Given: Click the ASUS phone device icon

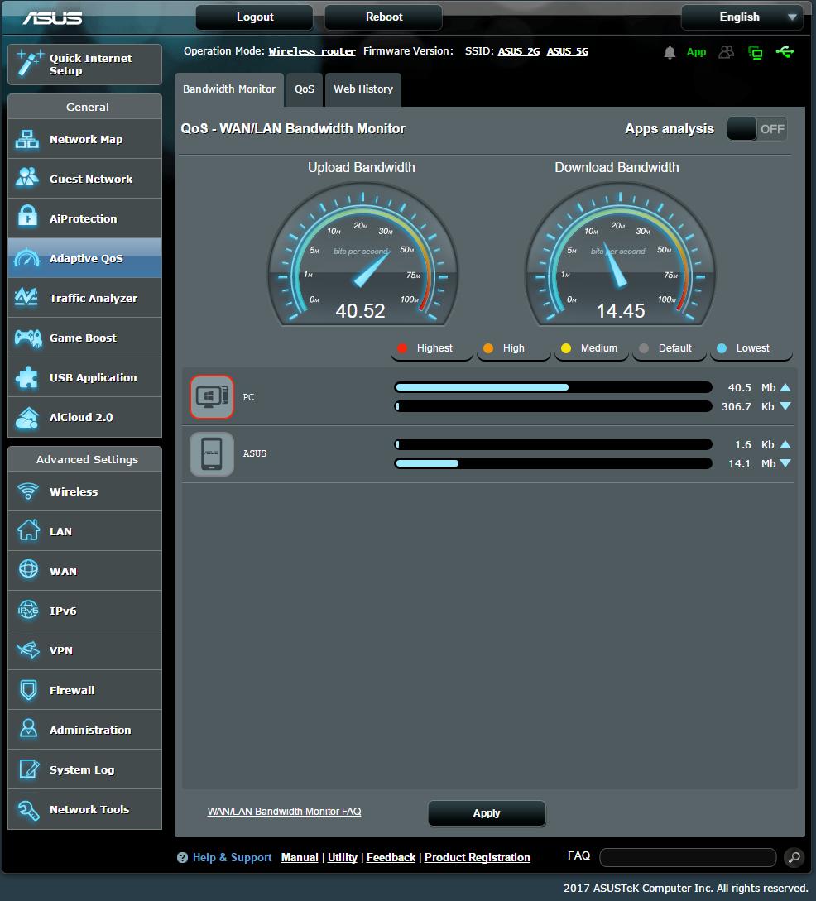Looking at the screenshot, I should (x=212, y=453).
